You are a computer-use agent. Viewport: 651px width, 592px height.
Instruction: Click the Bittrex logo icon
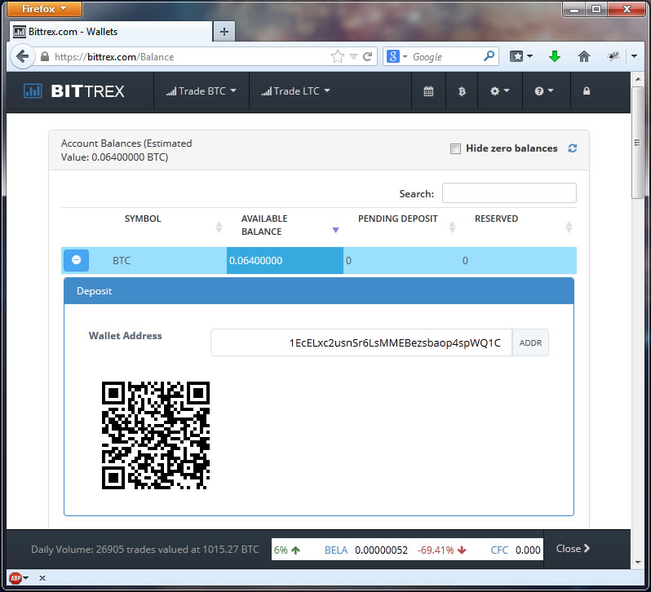33,91
